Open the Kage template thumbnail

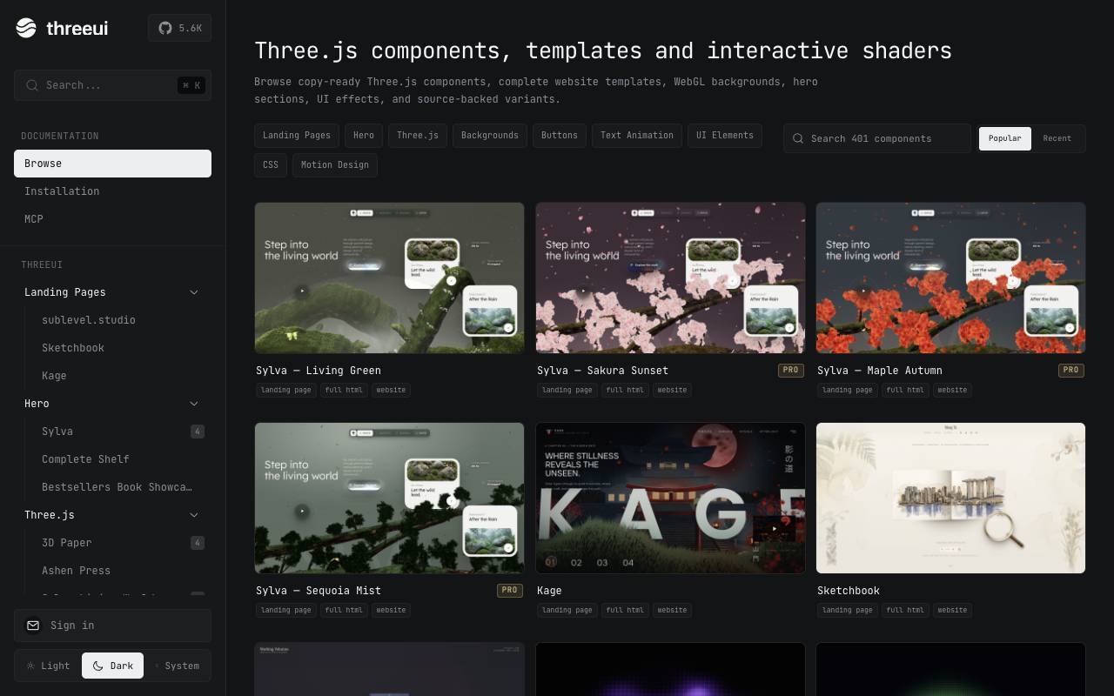point(670,499)
